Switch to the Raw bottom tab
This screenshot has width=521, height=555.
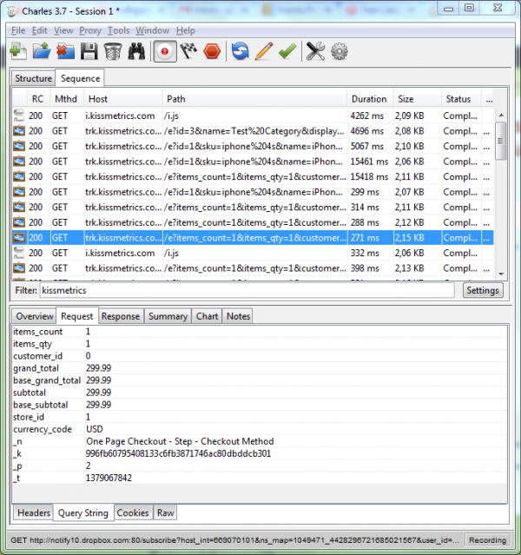coord(165,512)
